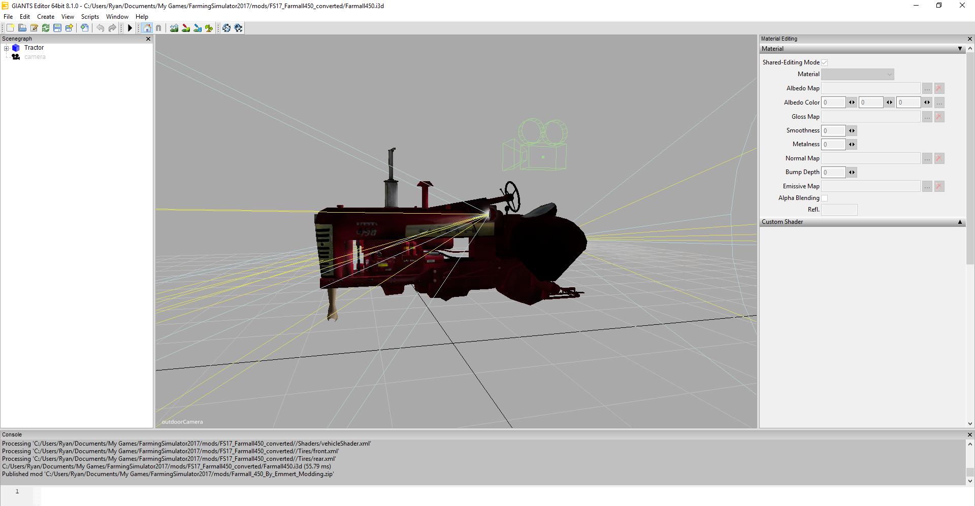Click the Undo arrow icon

click(101, 28)
